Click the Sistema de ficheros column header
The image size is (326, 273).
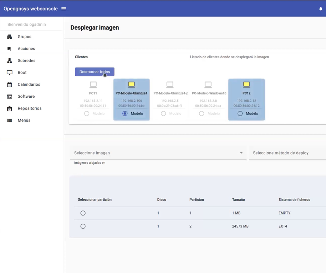294,200
